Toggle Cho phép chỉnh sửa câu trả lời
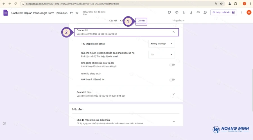This screenshot has height=140, width=253. 172,65
